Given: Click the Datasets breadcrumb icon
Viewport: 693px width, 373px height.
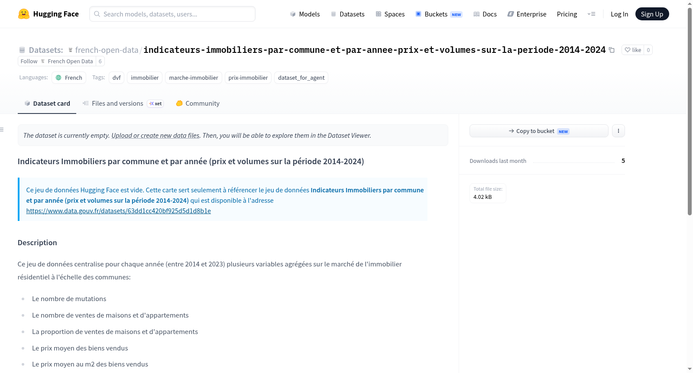Looking at the screenshot, I should [22, 50].
